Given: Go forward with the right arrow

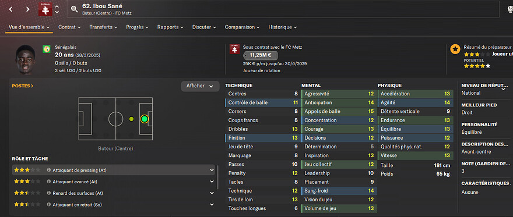Looking at the screenshot, I should (x=28, y=9).
